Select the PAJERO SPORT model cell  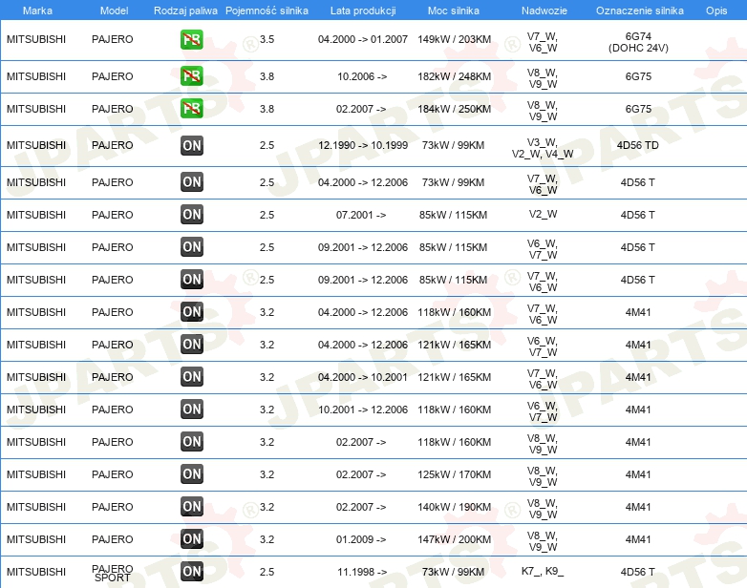(x=113, y=573)
